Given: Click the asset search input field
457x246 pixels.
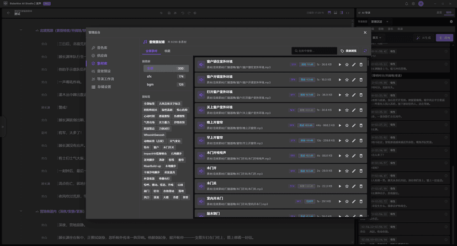Looking at the screenshot, I should click(x=315, y=51).
